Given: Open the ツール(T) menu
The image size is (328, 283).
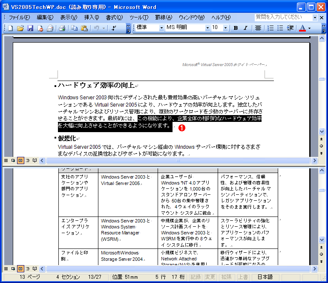Looking at the screenshot, I should [139, 17].
